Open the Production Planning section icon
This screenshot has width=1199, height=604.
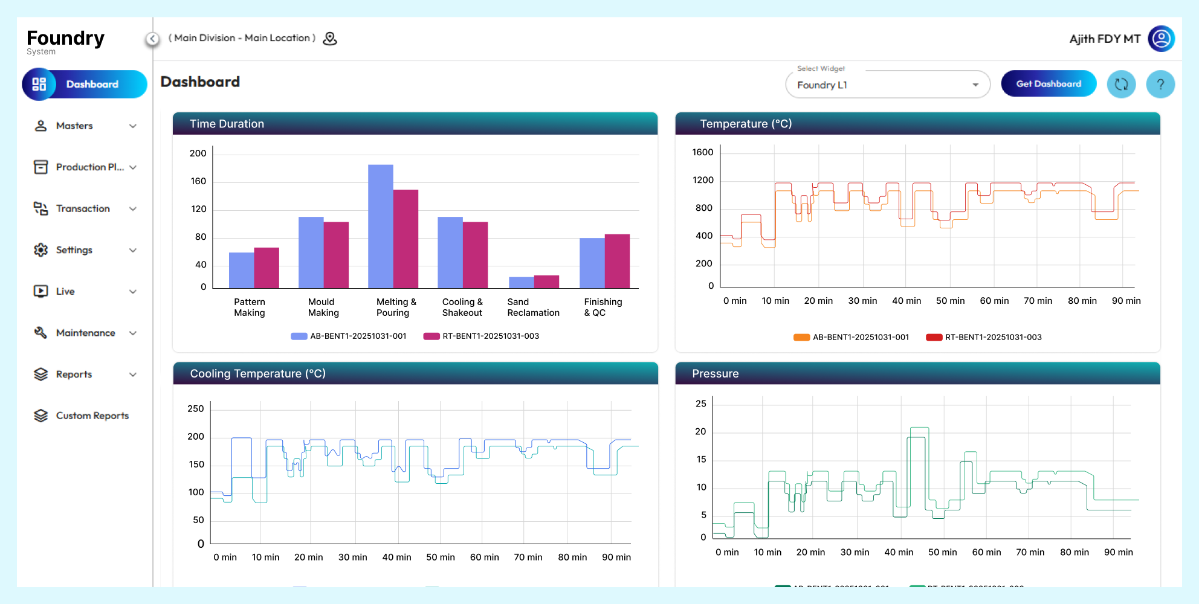coord(40,167)
